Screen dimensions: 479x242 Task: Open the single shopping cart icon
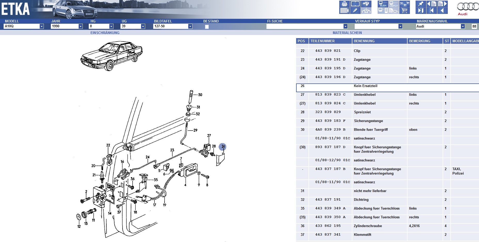404,11
